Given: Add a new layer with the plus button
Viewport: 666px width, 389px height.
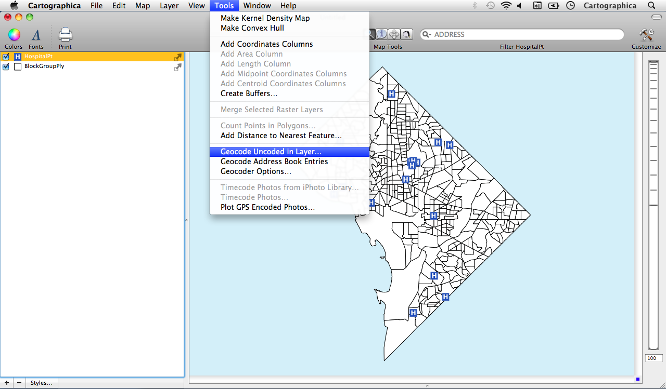Looking at the screenshot, I should click(x=6, y=383).
